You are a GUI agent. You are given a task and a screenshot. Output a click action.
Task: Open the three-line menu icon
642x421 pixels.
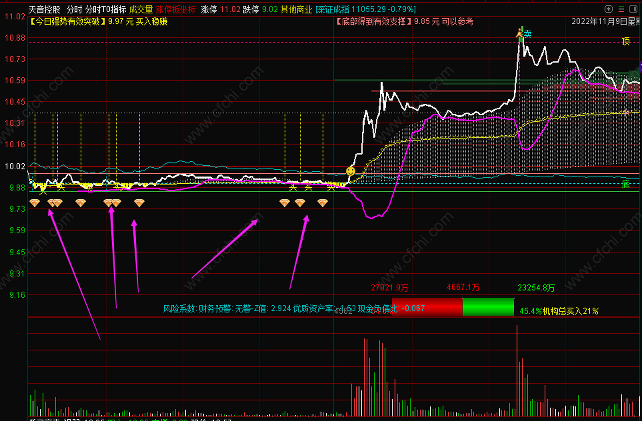(621, 9)
